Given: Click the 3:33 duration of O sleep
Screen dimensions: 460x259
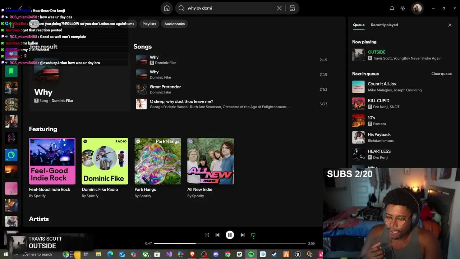Looking at the screenshot, I should [x=323, y=104].
